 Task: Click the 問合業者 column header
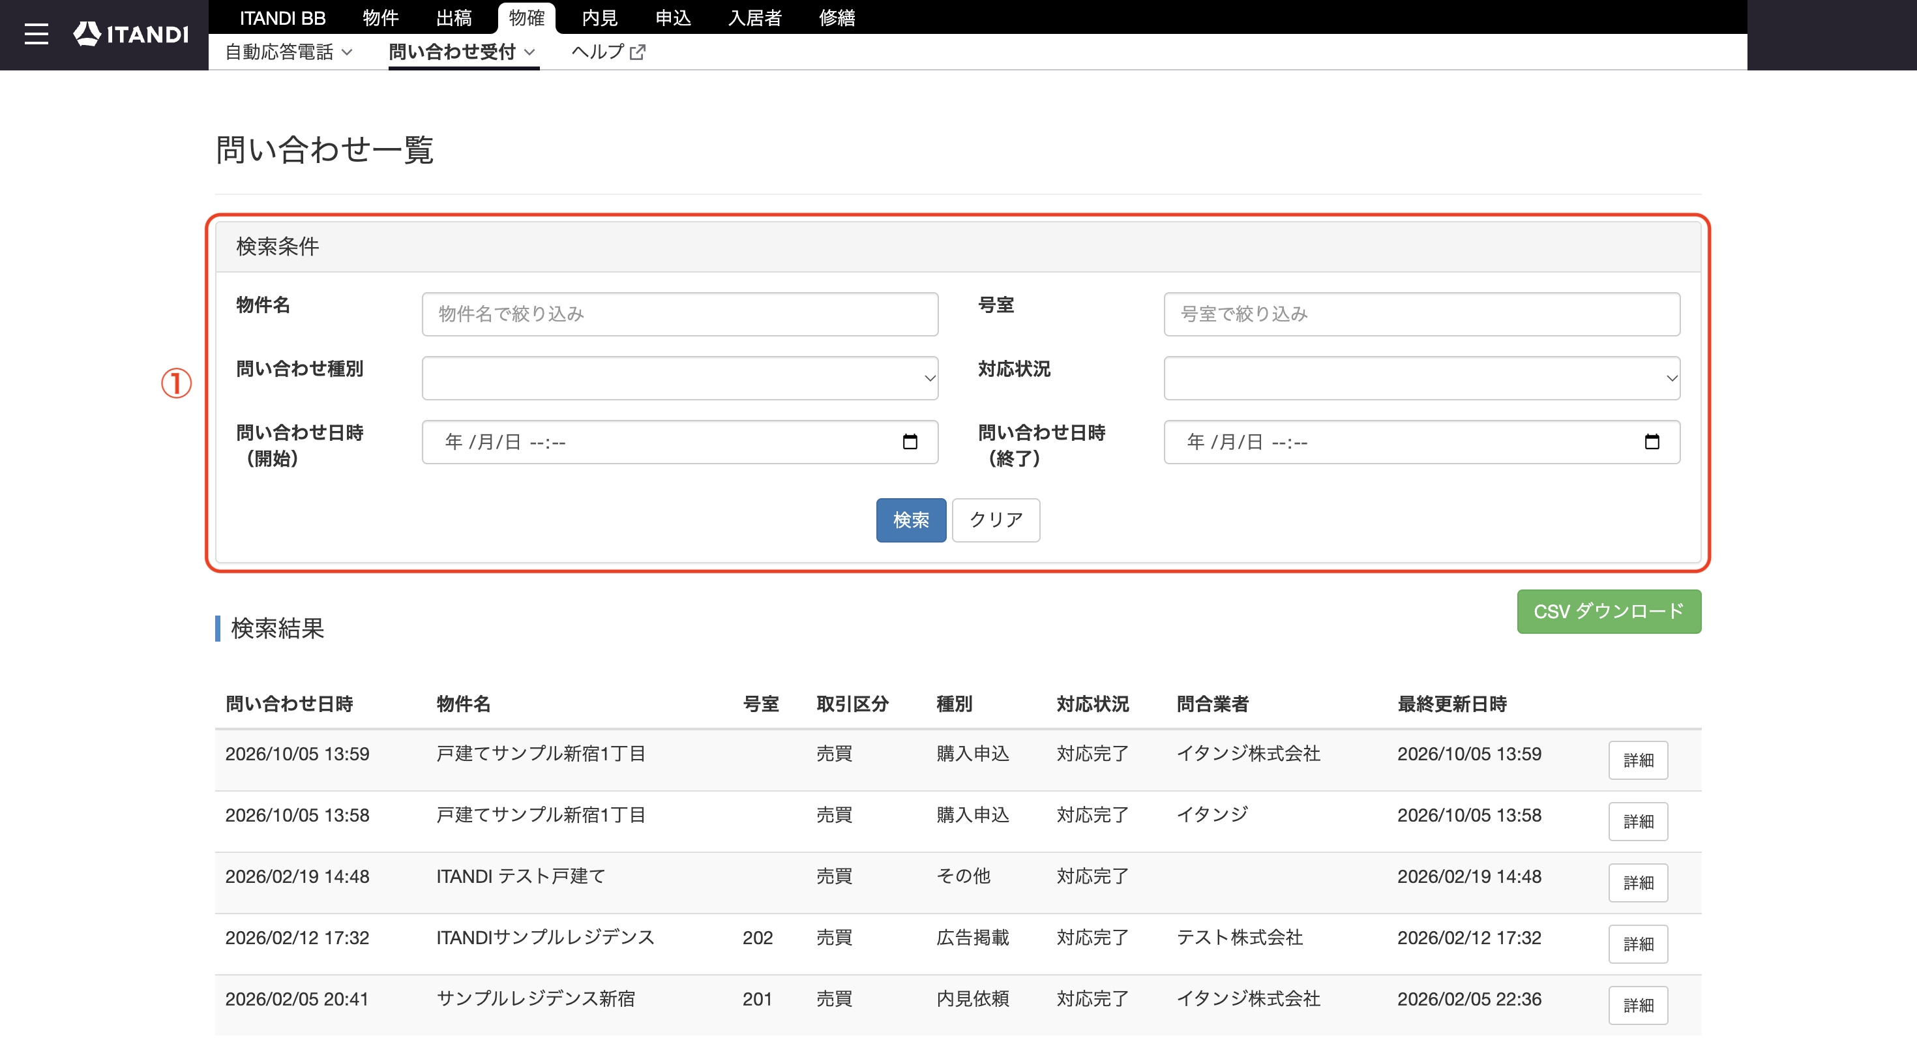pos(1212,704)
